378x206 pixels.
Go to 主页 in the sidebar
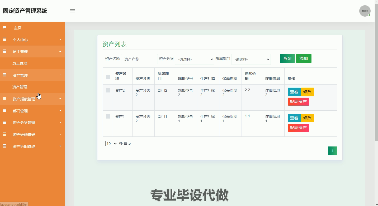18,28
